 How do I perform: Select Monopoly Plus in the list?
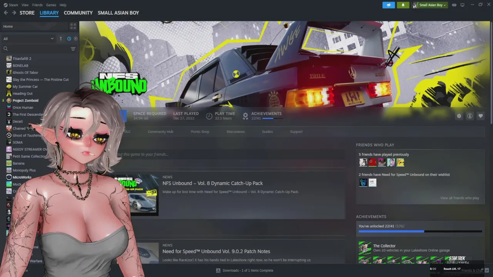[24, 170]
